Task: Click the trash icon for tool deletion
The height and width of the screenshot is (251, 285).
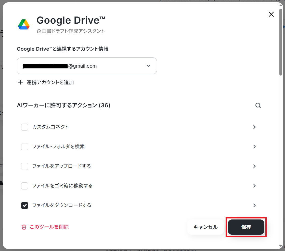Action: coord(24,227)
